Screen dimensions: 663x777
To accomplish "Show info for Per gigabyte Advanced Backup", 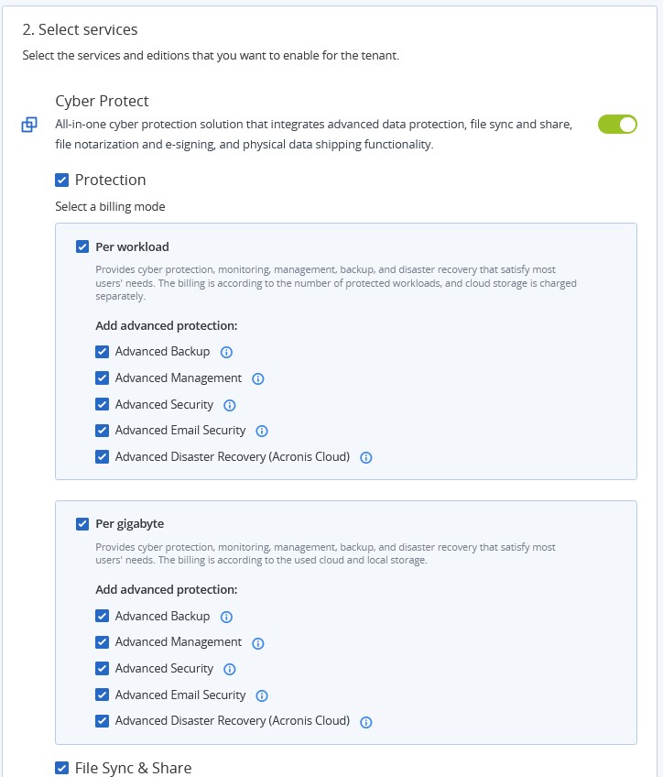I will point(227,617).
